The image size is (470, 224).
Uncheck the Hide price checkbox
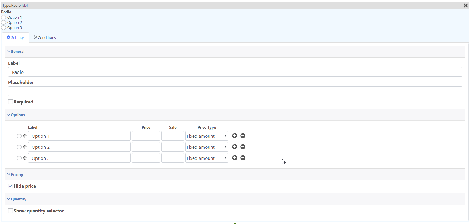(x=10, y=186)
